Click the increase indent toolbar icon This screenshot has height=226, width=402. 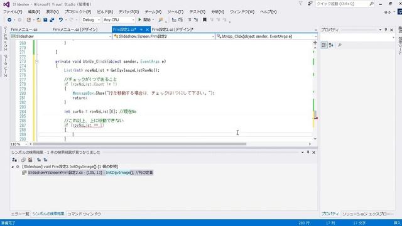[x=180, y=19]
